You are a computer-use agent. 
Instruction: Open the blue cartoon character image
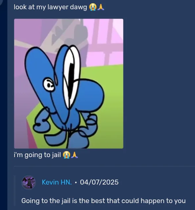coord(69,84)
